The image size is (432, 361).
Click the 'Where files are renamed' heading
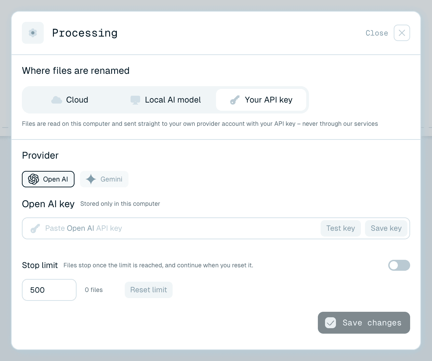76,71
